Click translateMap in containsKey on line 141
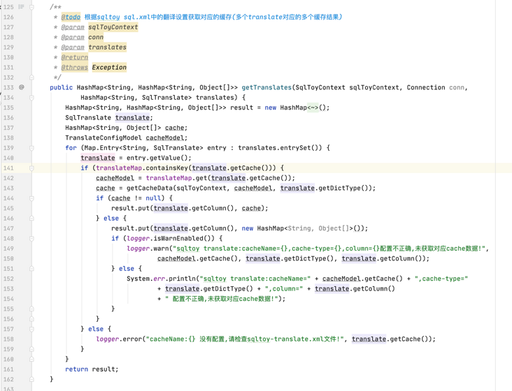 pyautogui.click(x=119, y=168)
